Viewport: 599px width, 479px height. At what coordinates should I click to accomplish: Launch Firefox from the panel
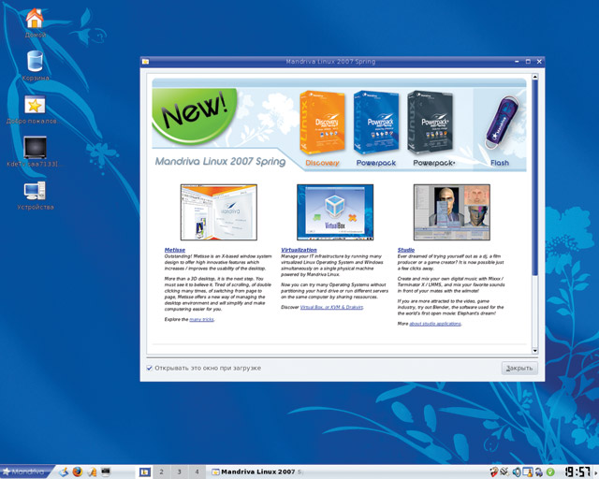(78, 472)
